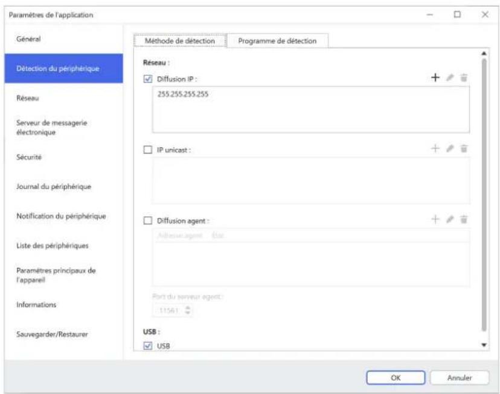Edit the selected Diffusion IP entry
500x394 pixels.
coord(450,77)
